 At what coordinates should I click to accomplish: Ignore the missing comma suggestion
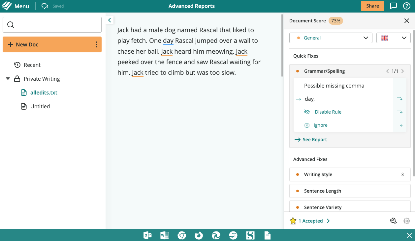pos(320,125)
